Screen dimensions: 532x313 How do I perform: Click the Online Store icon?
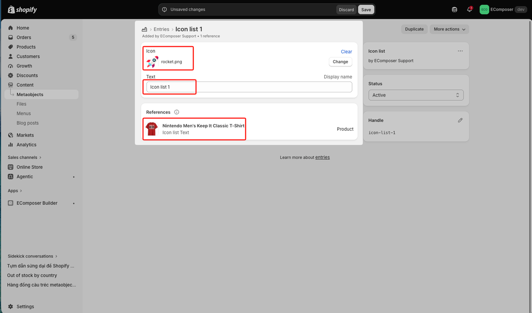(x=10, y=167)
